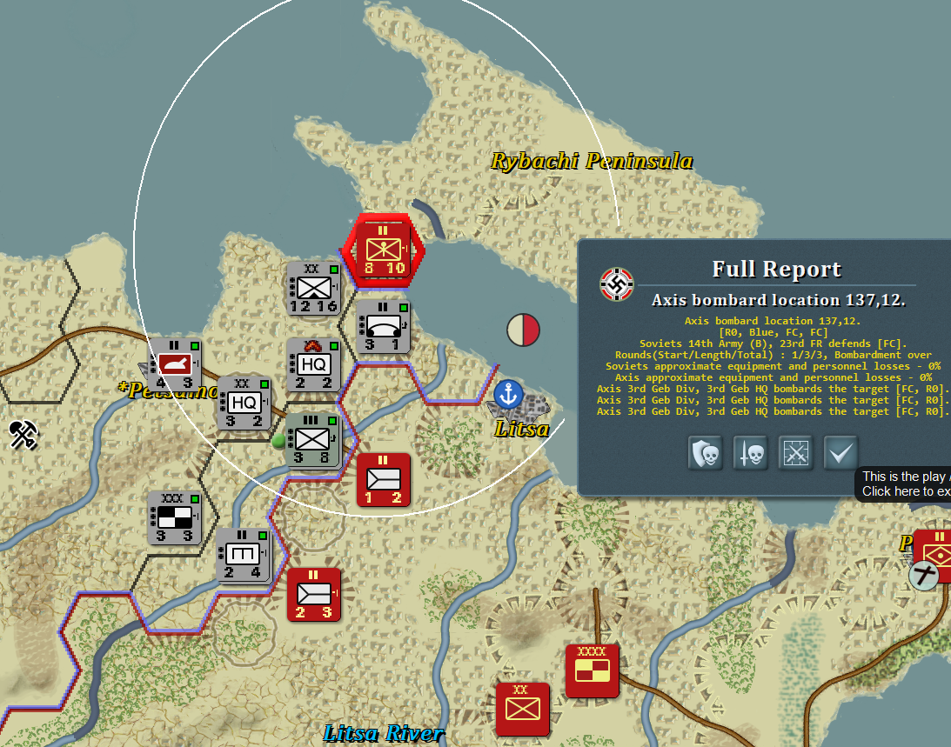Click the round pickaxe icon on red unit

point(924,576)
